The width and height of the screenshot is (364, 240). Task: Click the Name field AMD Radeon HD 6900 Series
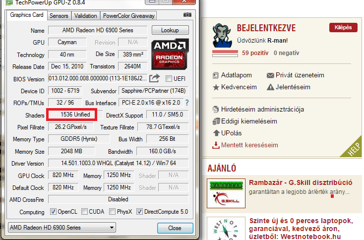98,30
